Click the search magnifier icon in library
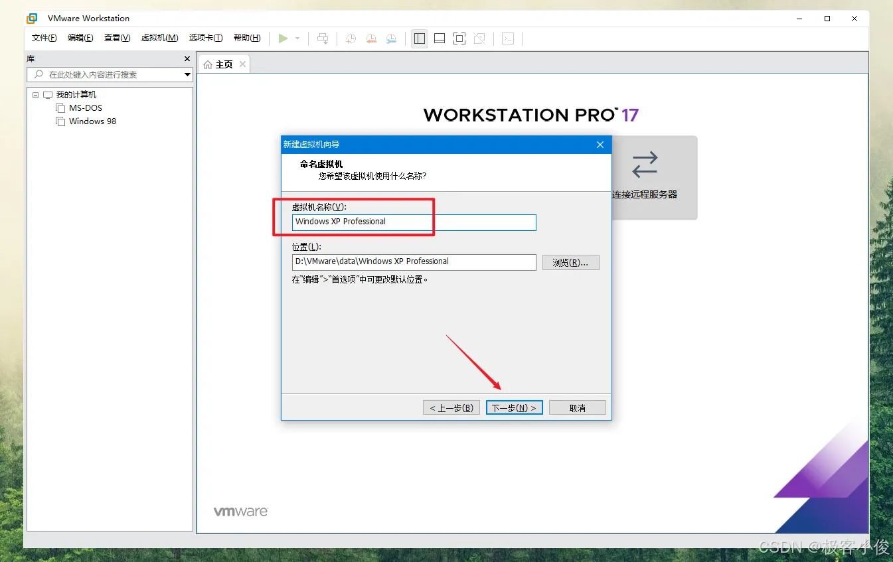 click(39, 74)
